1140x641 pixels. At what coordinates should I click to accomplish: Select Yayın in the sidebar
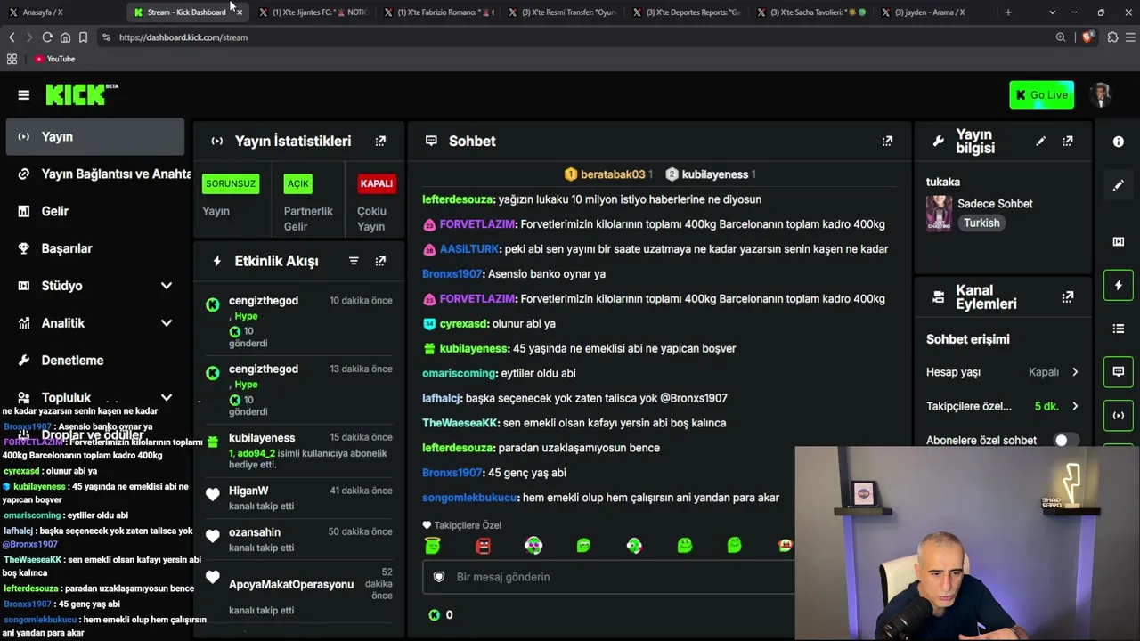coord(95,137)
